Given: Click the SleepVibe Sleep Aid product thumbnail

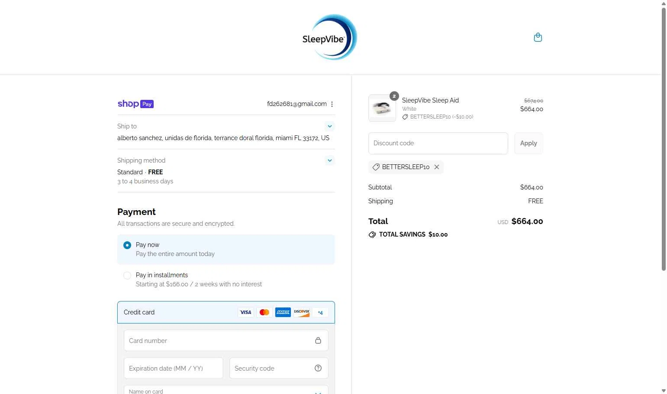Looking at the screenshot, I should [382, 108].
